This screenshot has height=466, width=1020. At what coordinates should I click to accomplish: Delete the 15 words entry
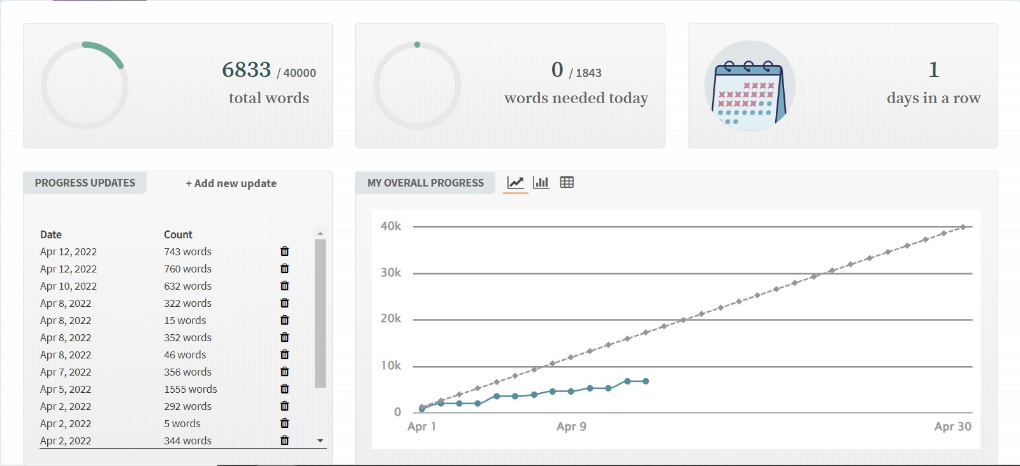[284, 320]
